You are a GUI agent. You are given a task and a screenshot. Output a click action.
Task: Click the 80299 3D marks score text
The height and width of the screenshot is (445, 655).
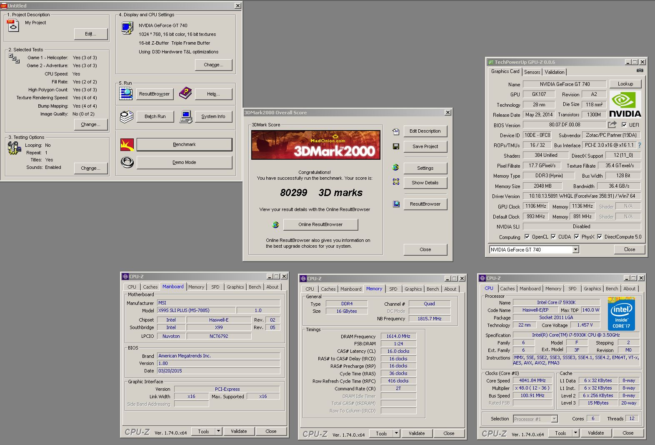click(321, 193)
